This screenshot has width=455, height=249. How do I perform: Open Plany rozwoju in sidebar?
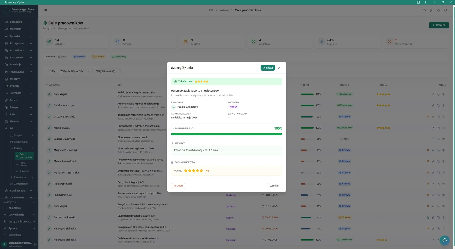[24, 164]
